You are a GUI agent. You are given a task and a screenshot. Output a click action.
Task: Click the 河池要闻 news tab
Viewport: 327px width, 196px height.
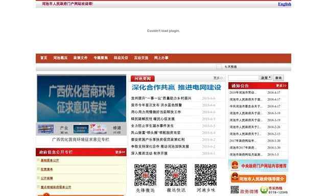coord(143,79)
